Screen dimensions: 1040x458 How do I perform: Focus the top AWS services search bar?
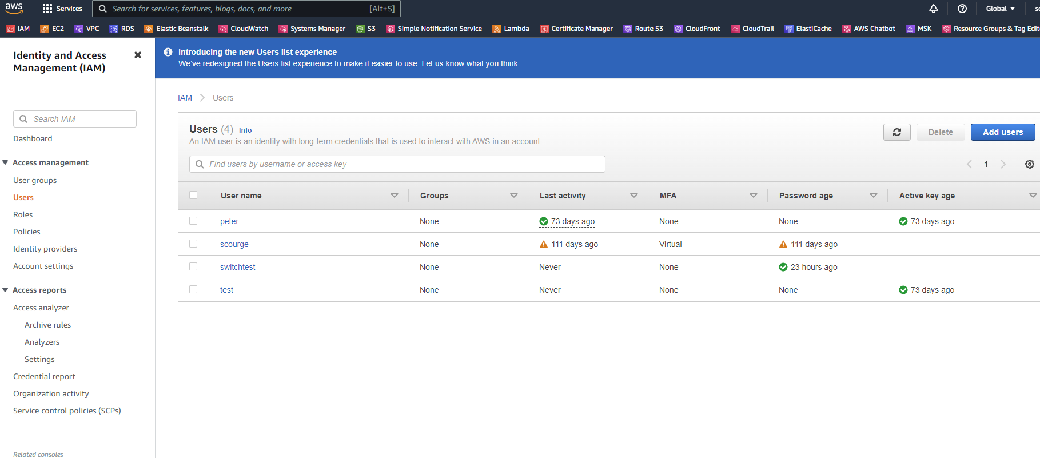tap(246, 9)
